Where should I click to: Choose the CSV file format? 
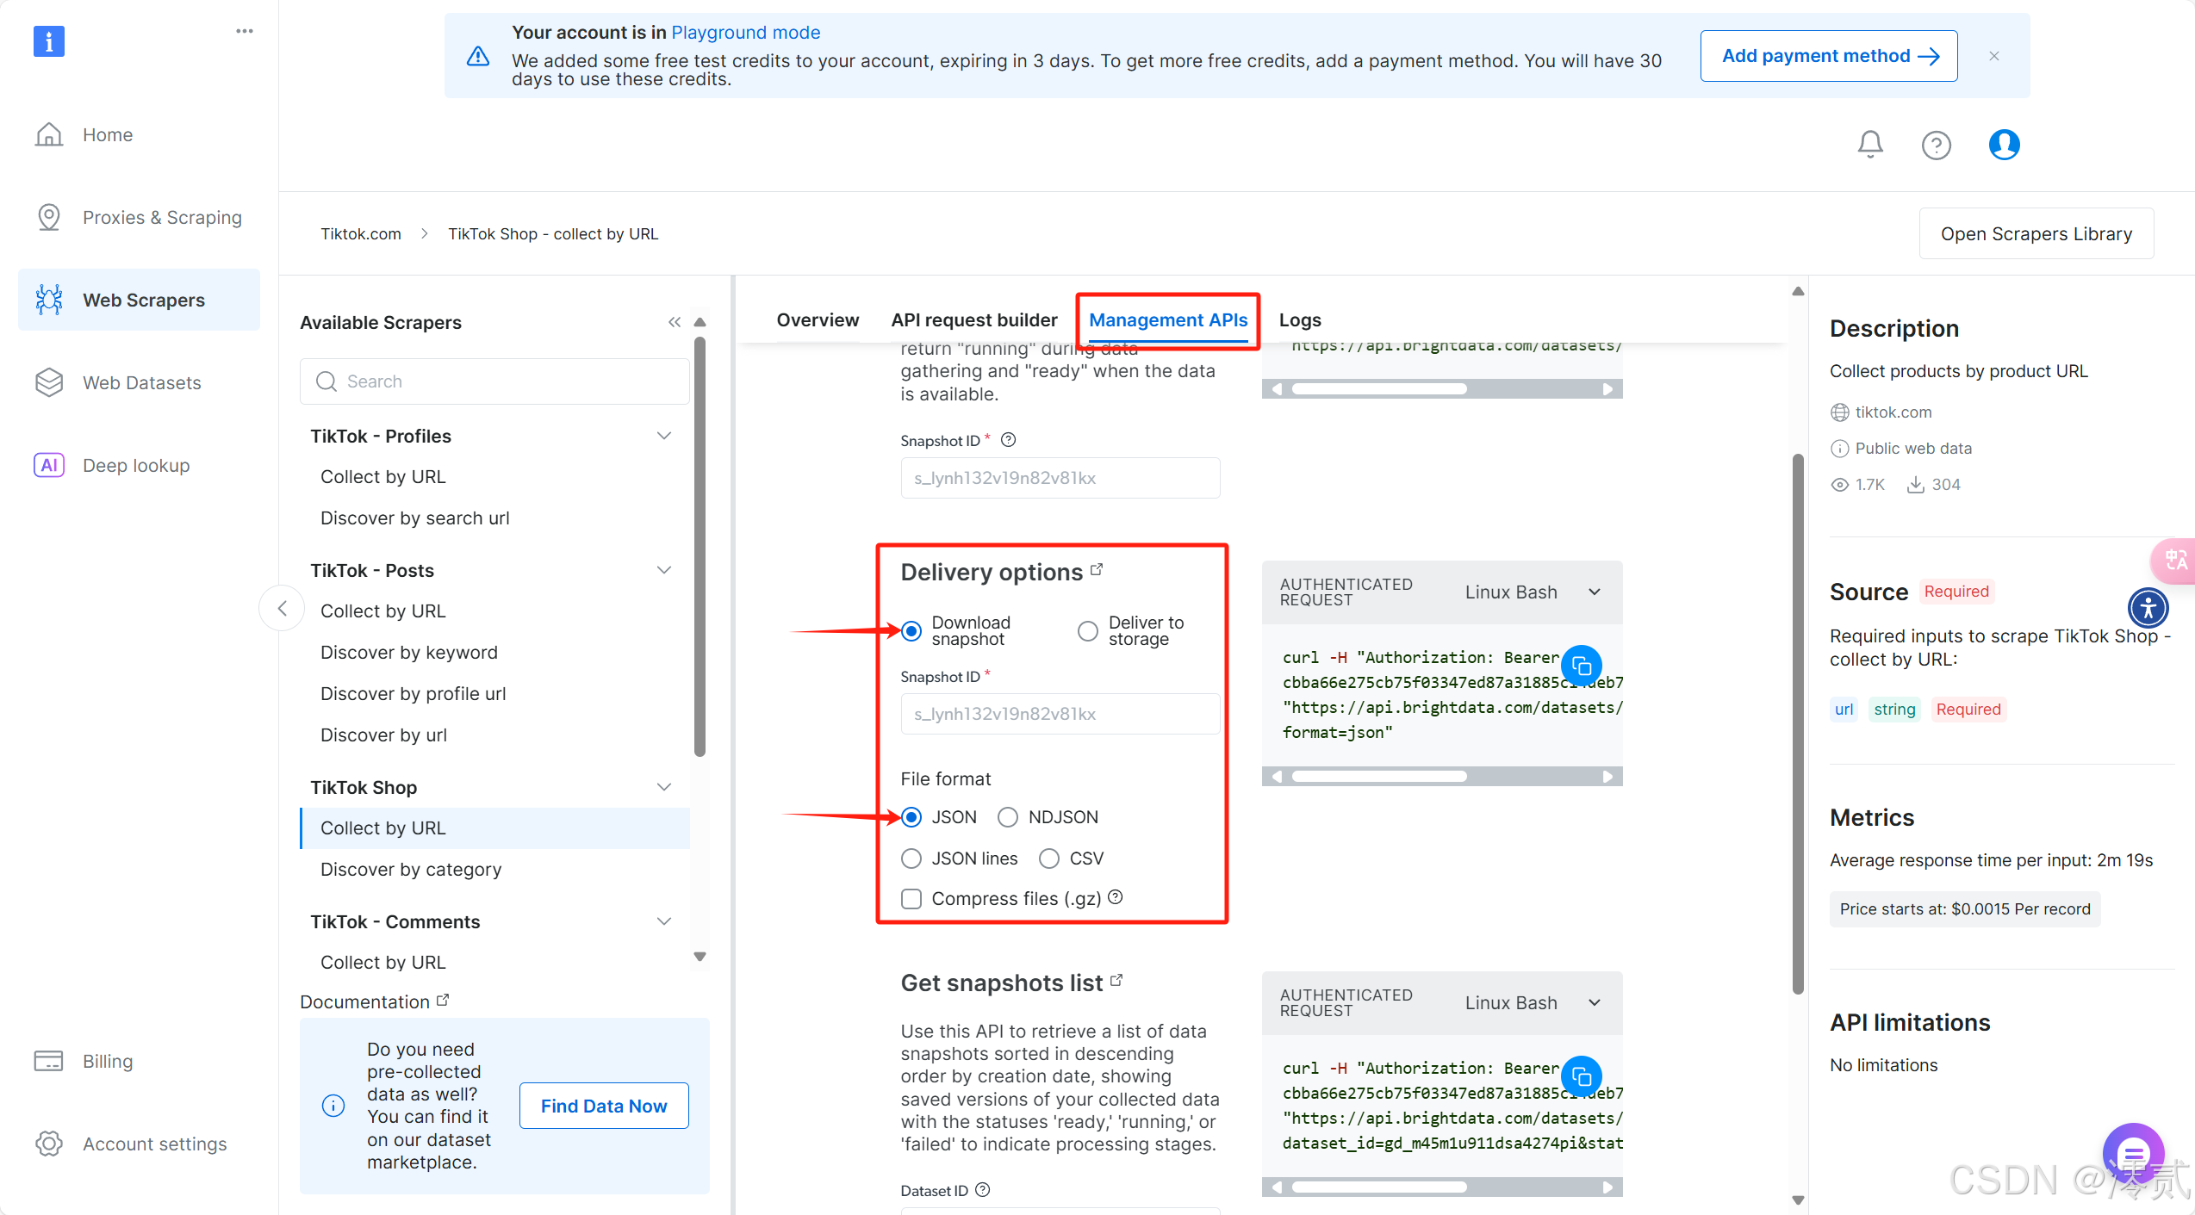[1049, 859]
